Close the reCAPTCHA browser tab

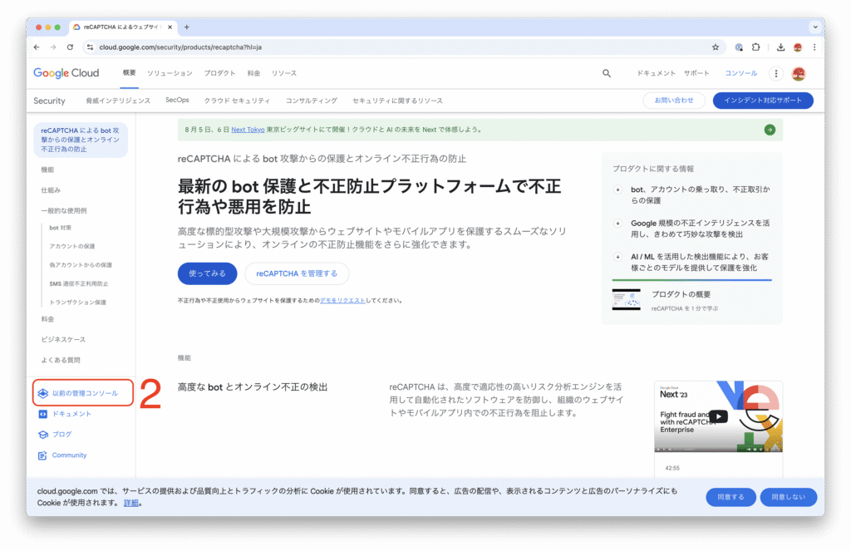(x=170, y=27)
